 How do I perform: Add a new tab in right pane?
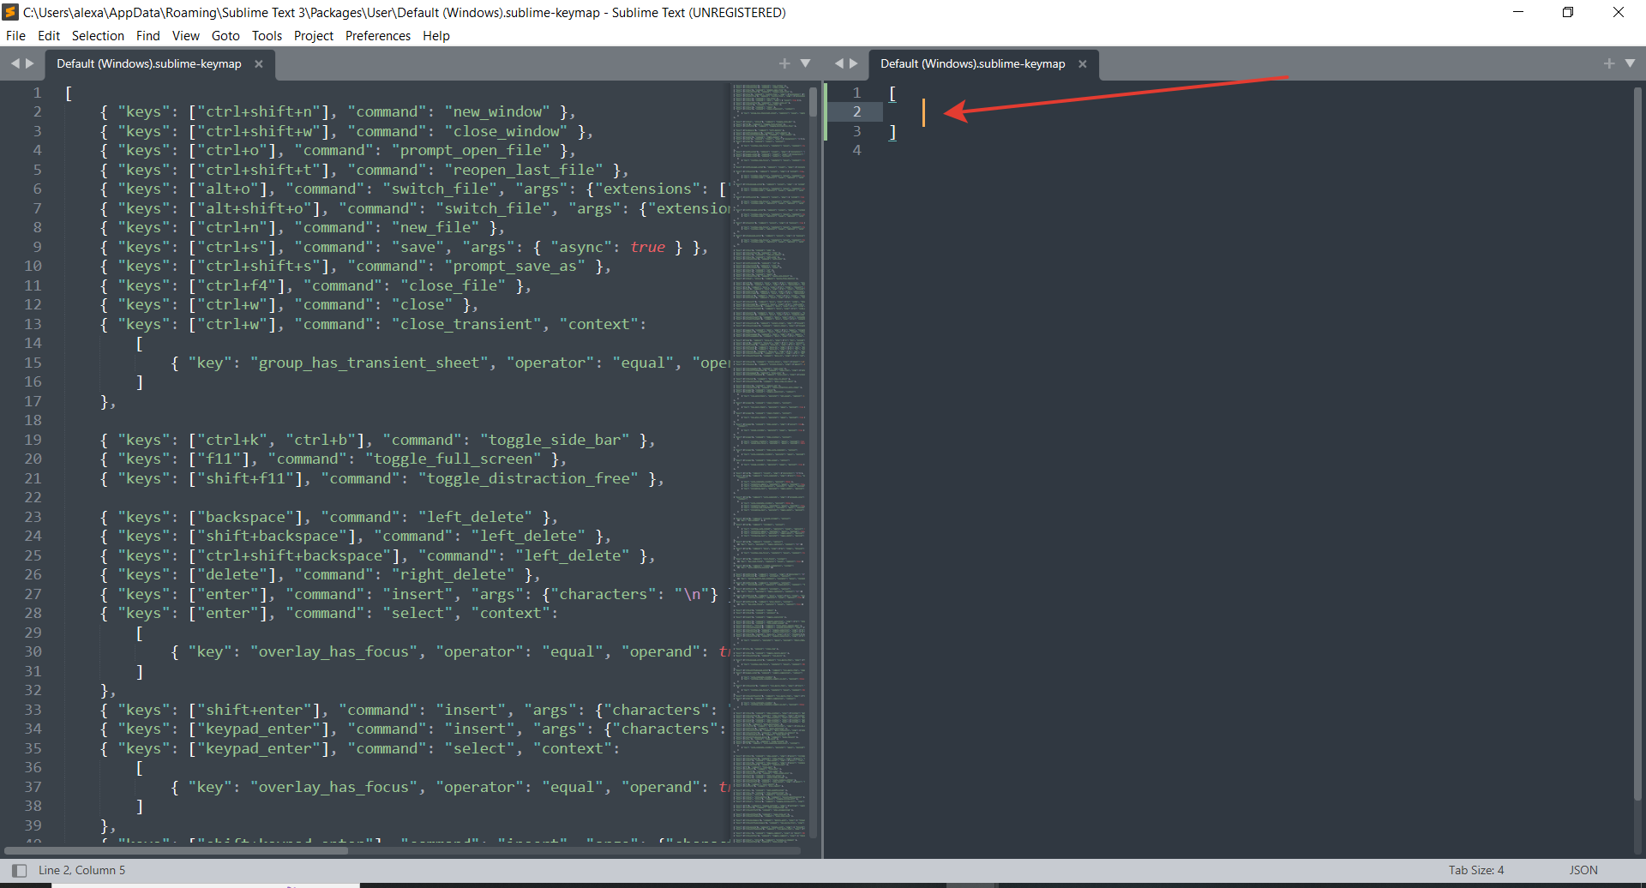[x=1609, y=63]
